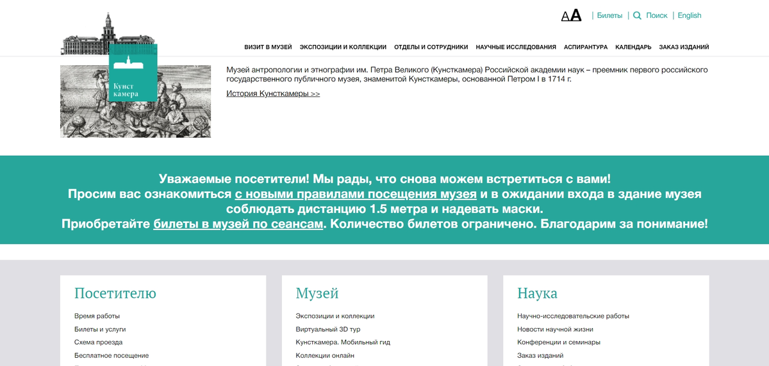Viewport: 769px width, 366px height.
Task: Click the Наука section heading
Action: [537, 294]
